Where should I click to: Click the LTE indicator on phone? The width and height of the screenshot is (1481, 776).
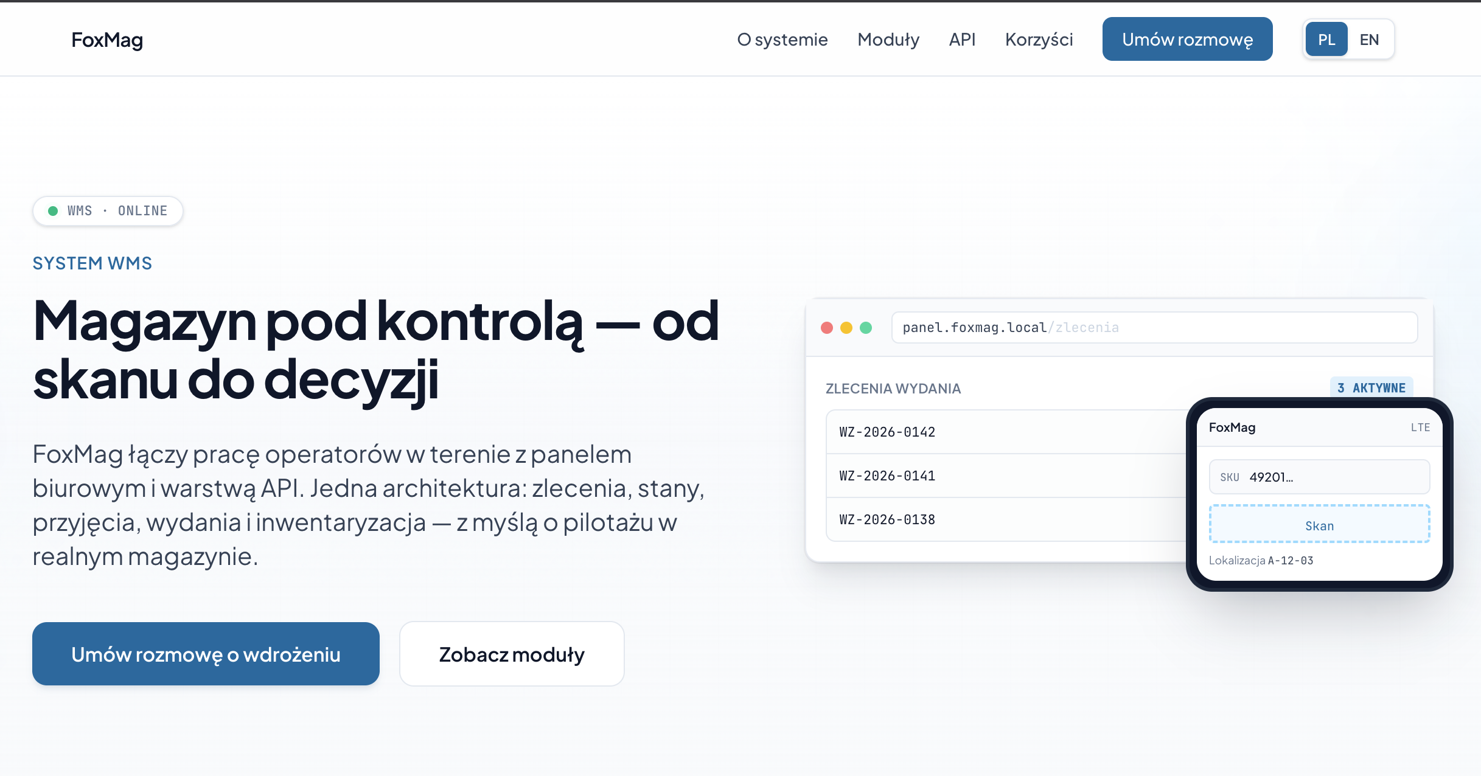[x=1420, y=428]
